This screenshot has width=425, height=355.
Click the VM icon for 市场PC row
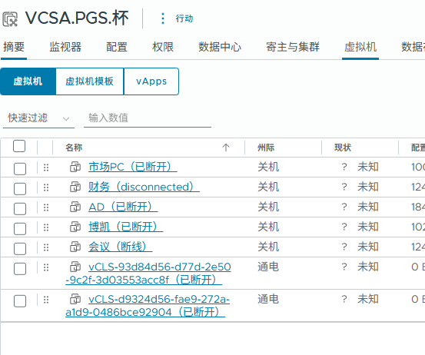[75, 167]
